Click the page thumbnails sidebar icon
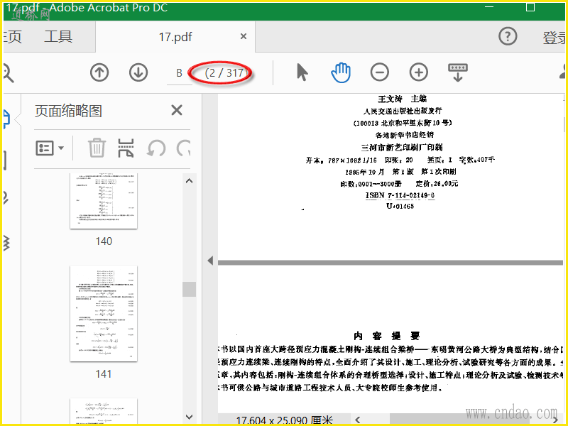Viewport: 568px width, 426px height. point(6,119)
